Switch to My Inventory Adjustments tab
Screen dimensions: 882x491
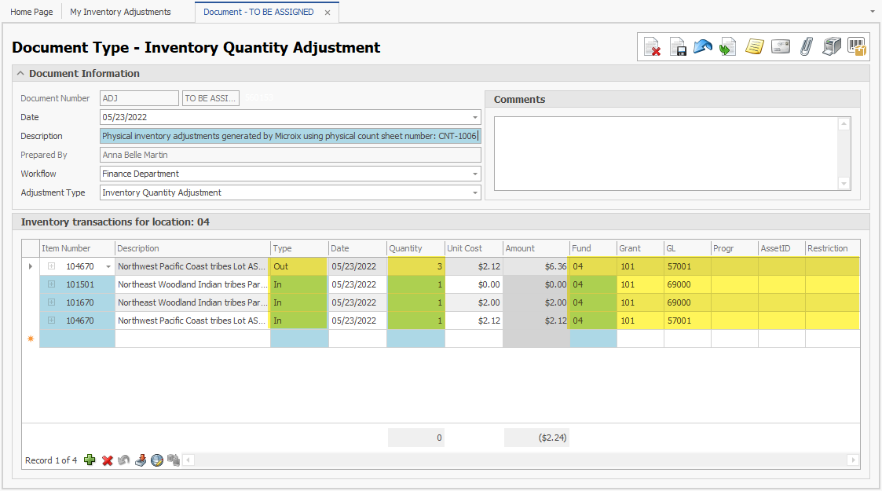120,13
